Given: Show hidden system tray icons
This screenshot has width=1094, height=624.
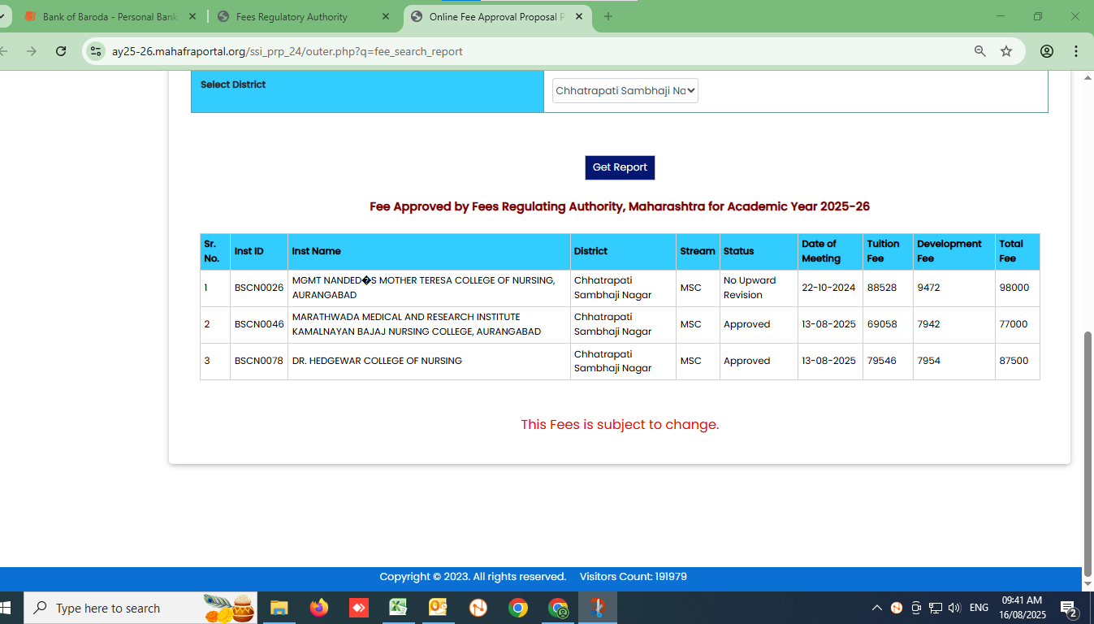Looking at the screenshot, I should click(876, 608).
